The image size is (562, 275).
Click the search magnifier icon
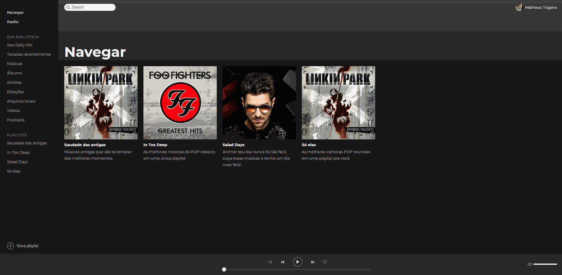point(68,7)
